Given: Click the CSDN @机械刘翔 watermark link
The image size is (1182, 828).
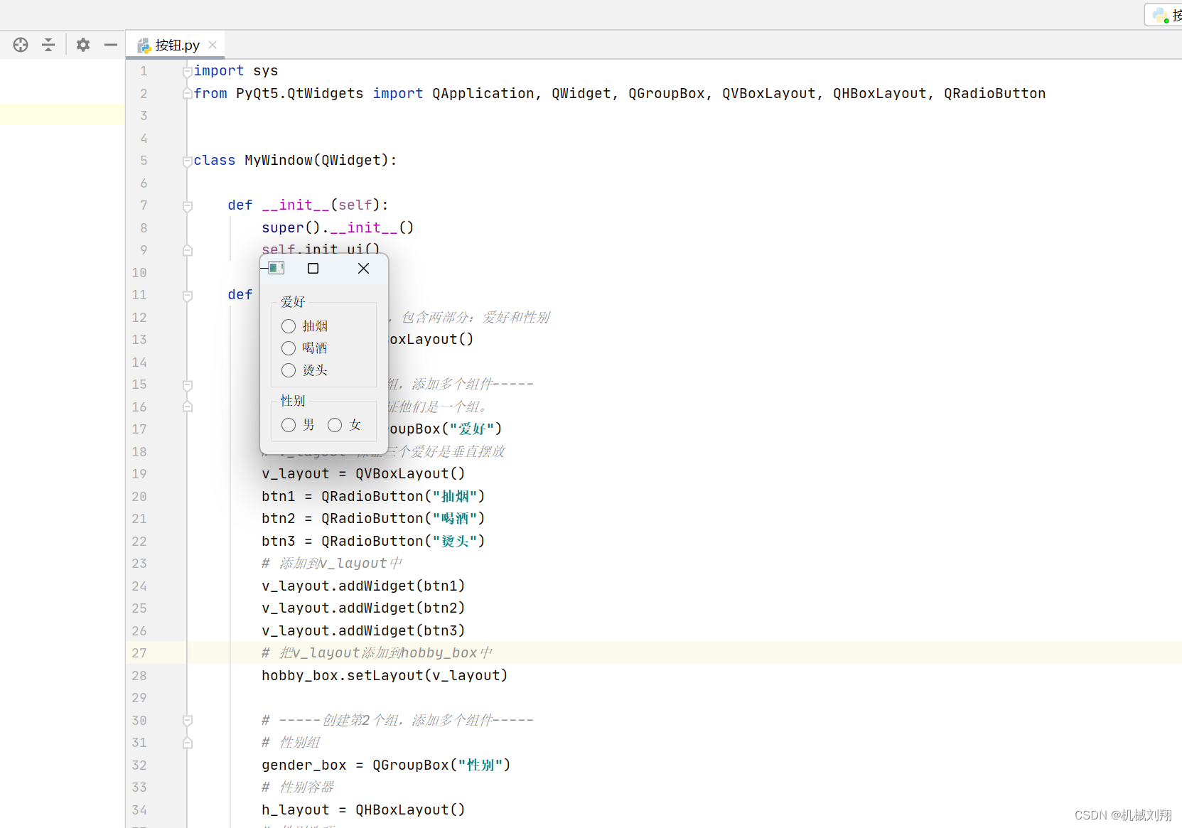Looking at the screenshot, I should [x=1123, y=815].
